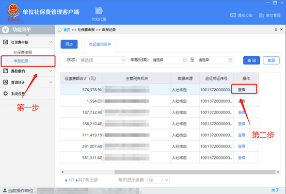Click 查看 for the 291,007.60 row

pos(242,147)
